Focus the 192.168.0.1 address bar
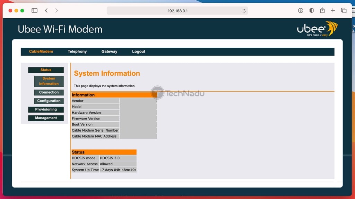355x199 pixels. 177,11
